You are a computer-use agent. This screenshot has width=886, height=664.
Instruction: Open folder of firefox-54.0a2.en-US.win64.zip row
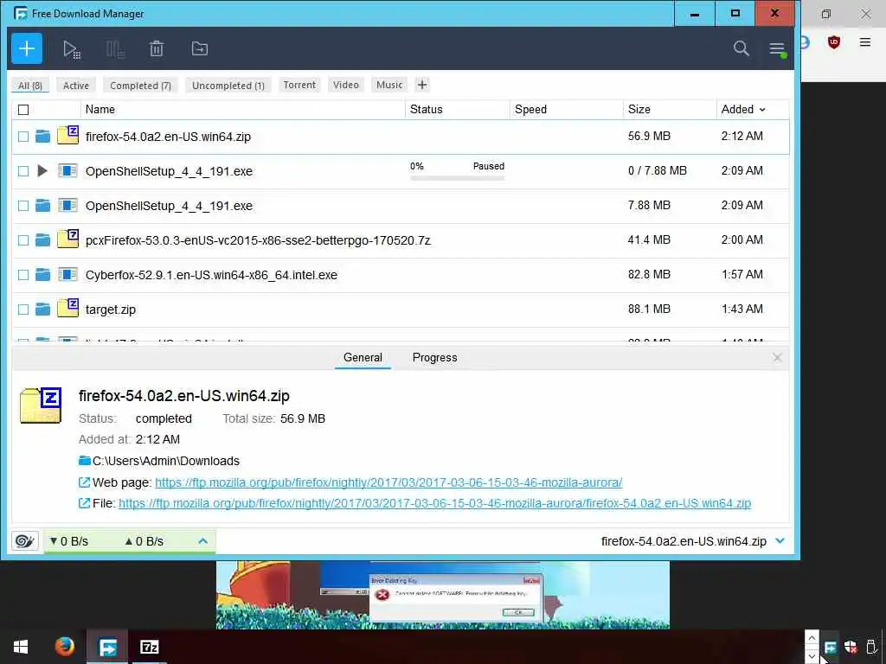click(x=43, y=136)
